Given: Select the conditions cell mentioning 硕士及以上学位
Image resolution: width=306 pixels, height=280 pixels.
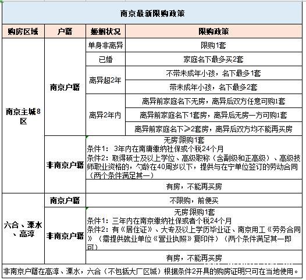Looking at the screenshot, I should (194, 157).
